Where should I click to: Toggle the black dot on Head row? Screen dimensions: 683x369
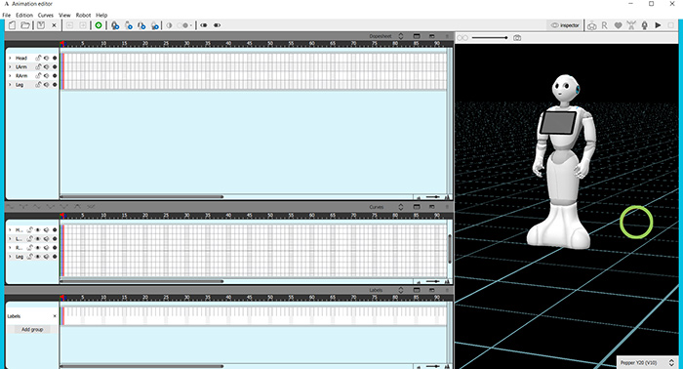click(55, 58)
